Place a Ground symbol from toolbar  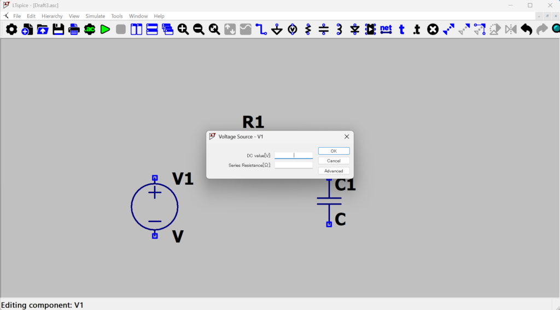(x=277, y=29)
